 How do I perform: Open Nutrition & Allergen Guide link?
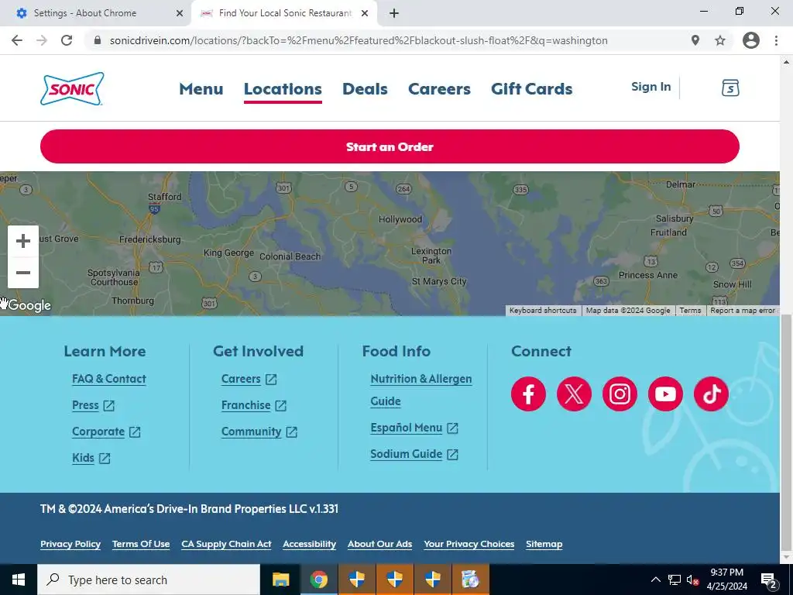pos(421,390)
